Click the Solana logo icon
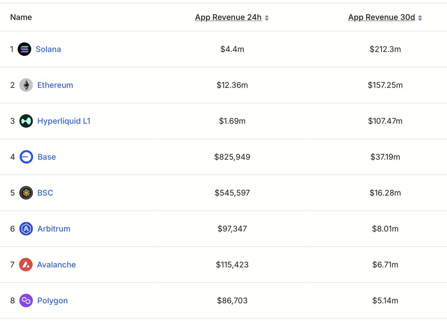Image resolution: width=447 pixels, height=321 pixels. [x=25, y=49]
